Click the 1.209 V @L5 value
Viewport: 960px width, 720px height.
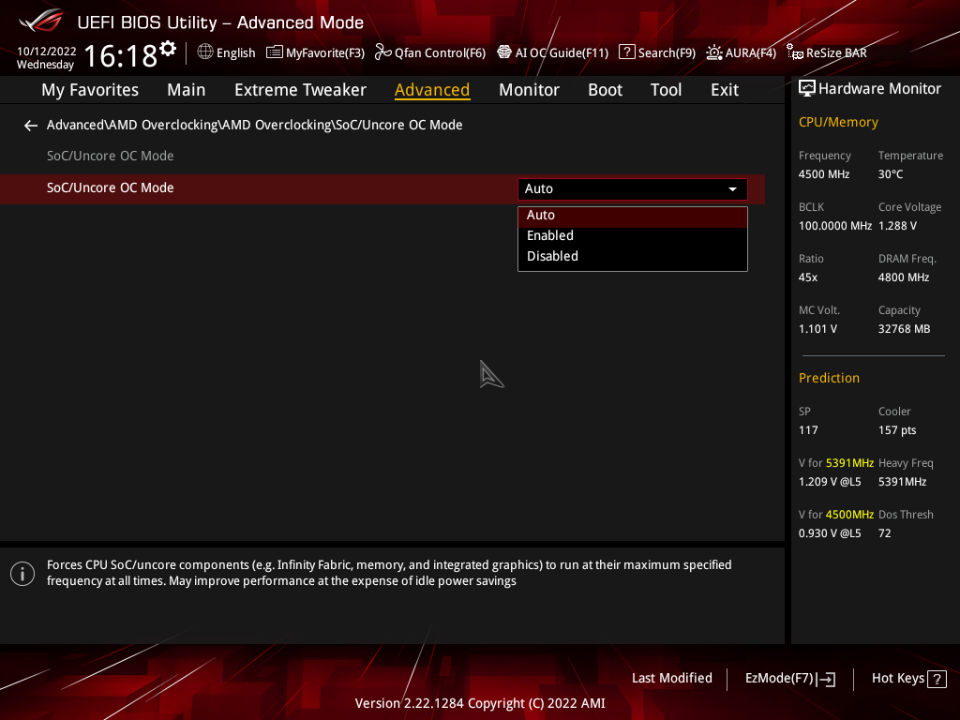(830, 482)
